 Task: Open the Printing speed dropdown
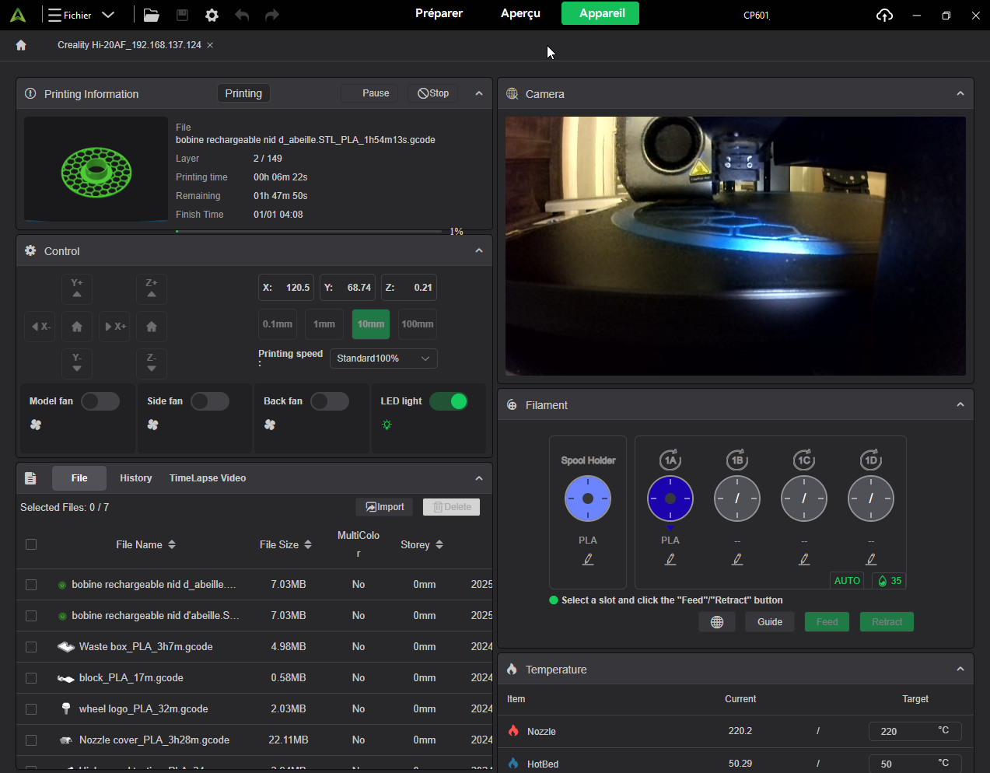(x=383, y=359)
